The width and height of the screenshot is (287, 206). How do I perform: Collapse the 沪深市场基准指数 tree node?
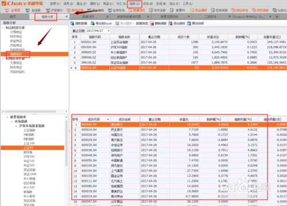pyautogui.click(x=16, y=126)
